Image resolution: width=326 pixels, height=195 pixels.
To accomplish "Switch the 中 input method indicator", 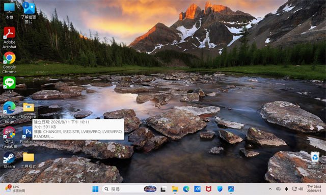I will pos(286,189).
